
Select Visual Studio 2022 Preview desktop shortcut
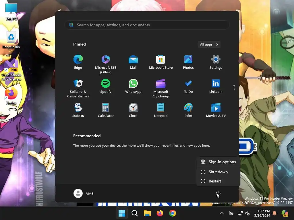coord(11,70)
